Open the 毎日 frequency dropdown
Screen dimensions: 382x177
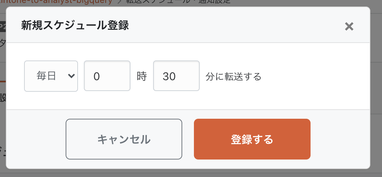tap(51, 76)
